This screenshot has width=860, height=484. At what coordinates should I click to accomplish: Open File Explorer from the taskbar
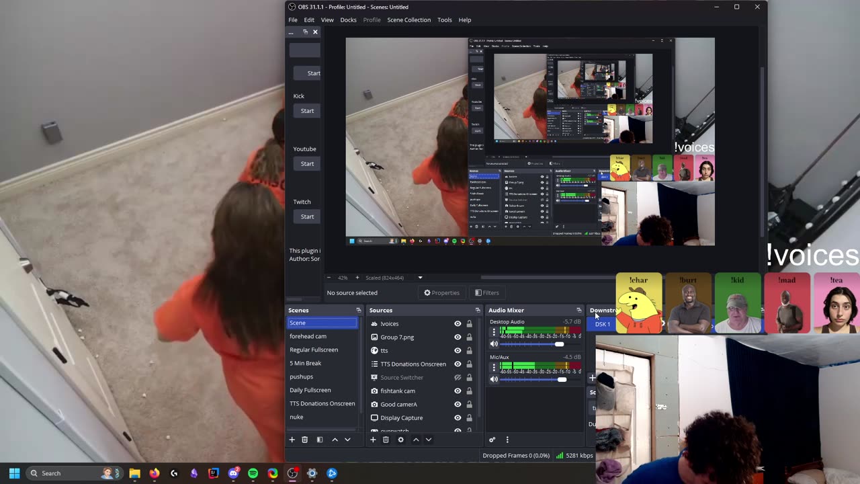coord(134,473)
